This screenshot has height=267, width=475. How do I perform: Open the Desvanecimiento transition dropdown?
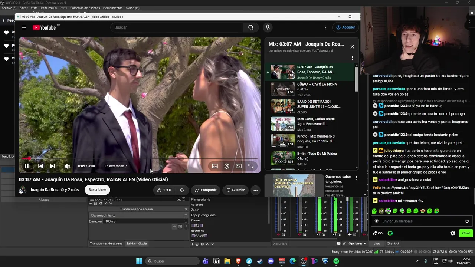139,215
